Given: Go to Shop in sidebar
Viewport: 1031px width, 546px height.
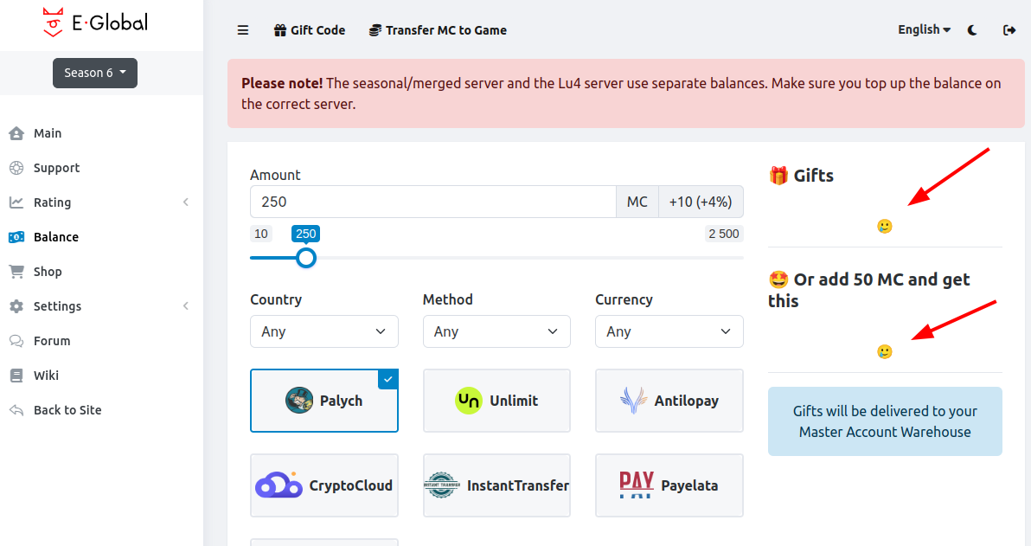Looking at the screenshot, I should pos(48,272).
